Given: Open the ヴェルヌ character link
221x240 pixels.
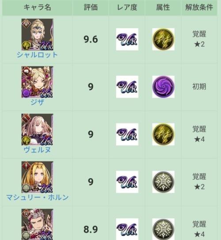Looking at the screenshot, I should (x=37, y=150).
